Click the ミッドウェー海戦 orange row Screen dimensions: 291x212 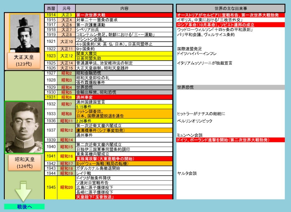(124, 164)
